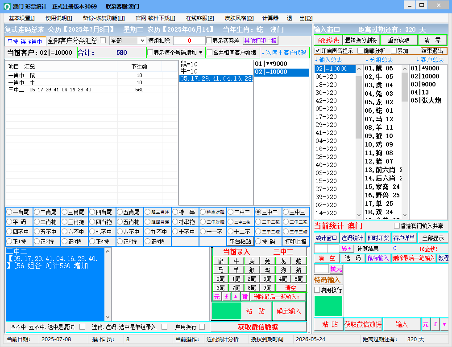The width and height of the screenshot is (452, 347).
Task: Click the 特码输入 button
Action: (327, 280)
